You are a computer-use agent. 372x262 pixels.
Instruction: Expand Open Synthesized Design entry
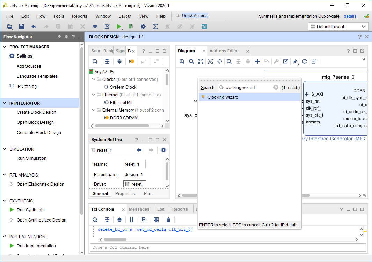12,220
